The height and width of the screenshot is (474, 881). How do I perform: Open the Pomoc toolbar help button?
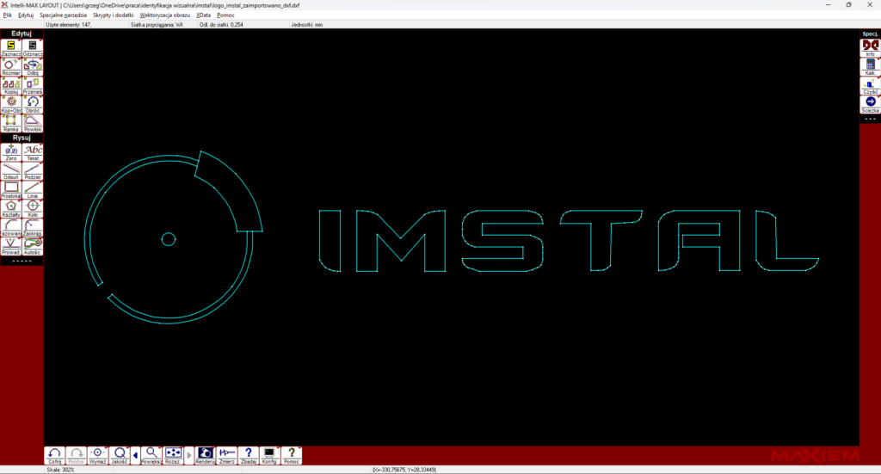point(291,455)
